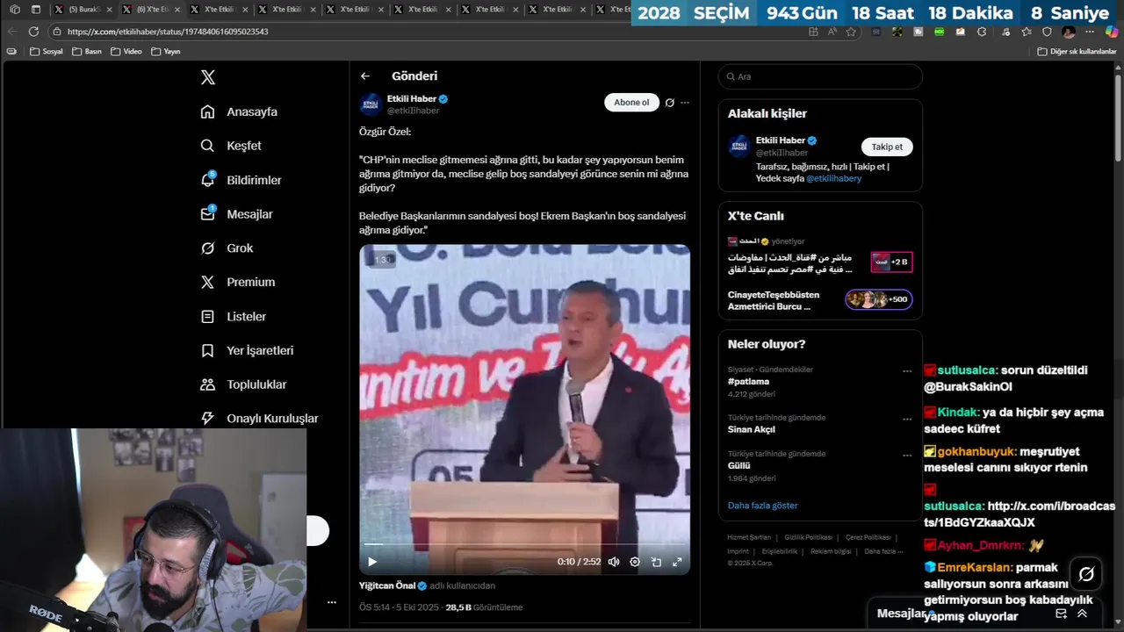Screen dimensions: 1124x632
Task: Open Reklam bilgisi footer link
Action: (x=831, y=551)
